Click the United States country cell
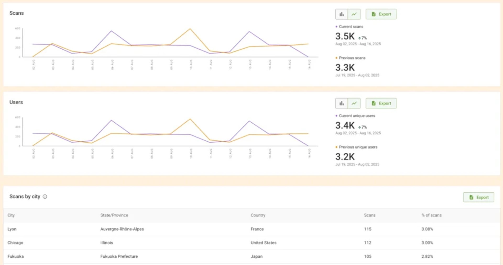503x265 pixels. (x=264, y=243)
